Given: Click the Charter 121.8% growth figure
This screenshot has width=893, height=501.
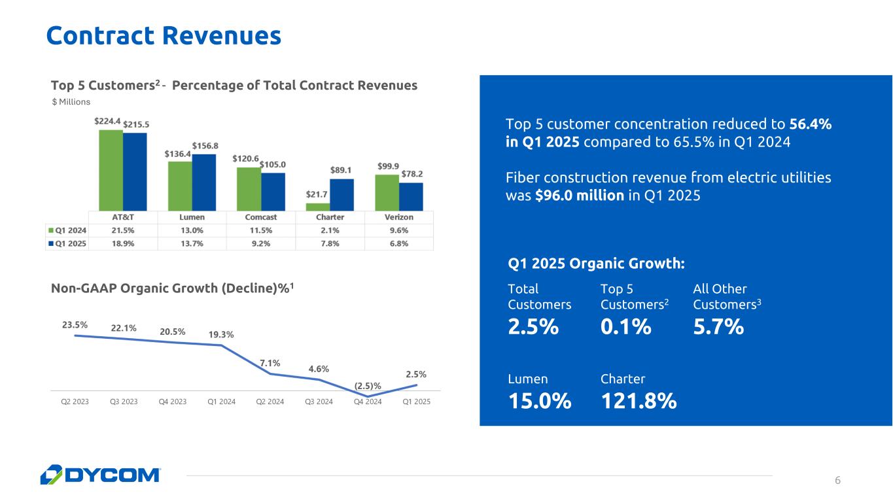Looking at the screenshot, I should coord(638,400).
